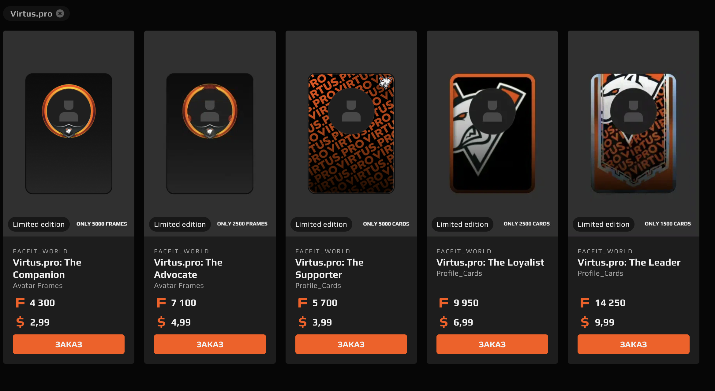715x391 pixels.
Task: Order the Virtus.pro: The Advocate frame
Action: 210,344
